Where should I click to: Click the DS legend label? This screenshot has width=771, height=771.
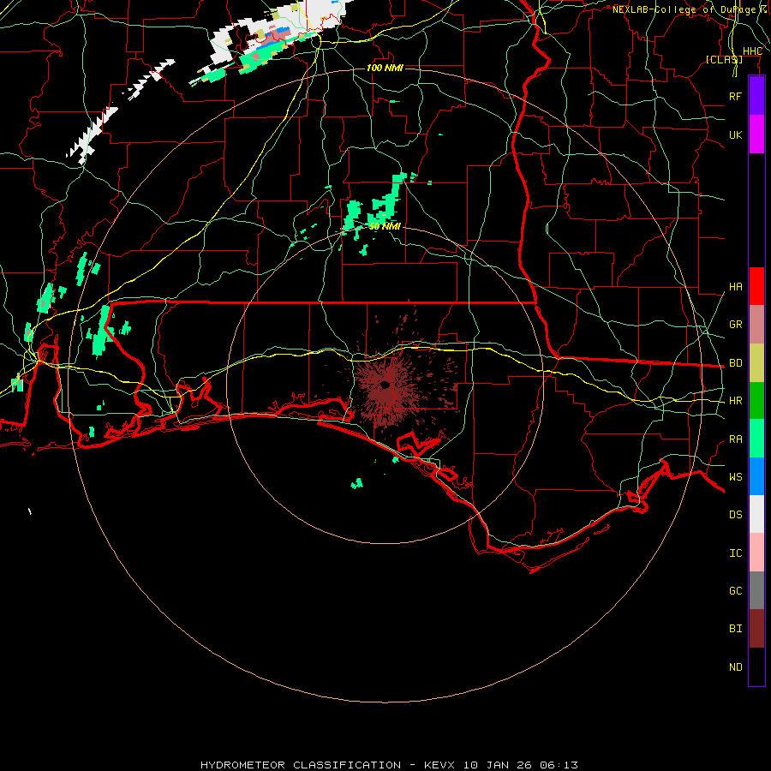pyautogui.click(x=735, y=515)
